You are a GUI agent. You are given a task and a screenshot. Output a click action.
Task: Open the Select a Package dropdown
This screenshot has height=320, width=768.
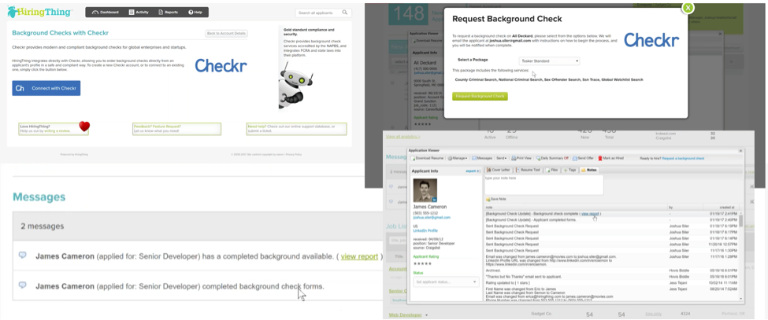click(x=550, y=61)
